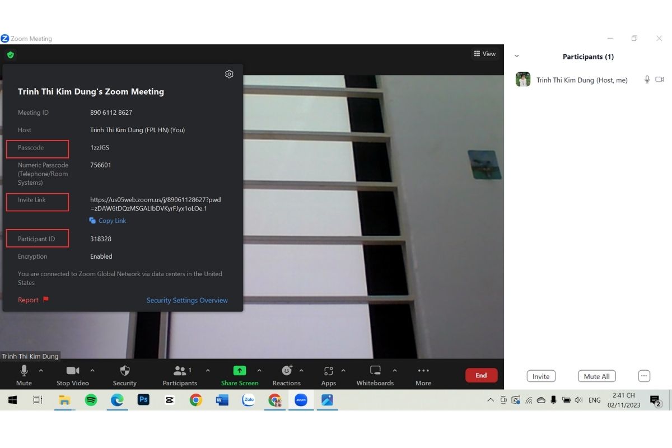
Task: Click the ENG language indicator
Action: coord(595,400)
